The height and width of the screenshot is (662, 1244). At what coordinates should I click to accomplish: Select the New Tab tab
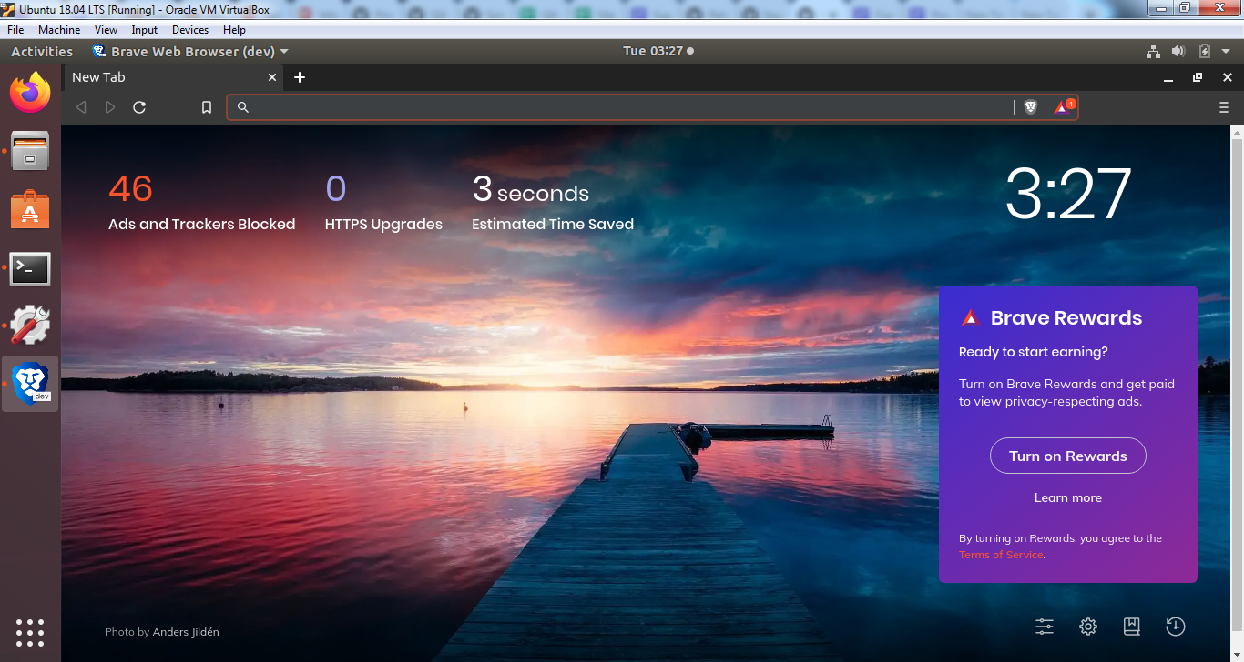[x=173, y=77]
